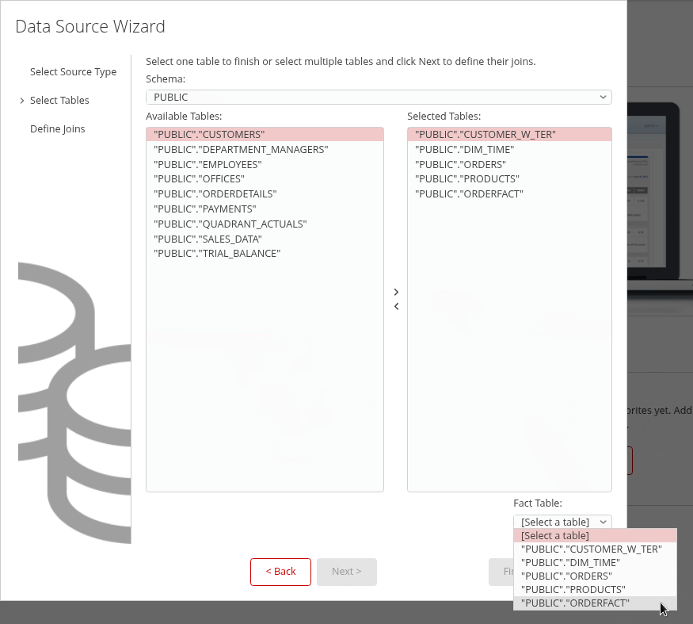Open the Schema PUBLIC dropdown
693x624 pixels.
click(x=379, y=98)
